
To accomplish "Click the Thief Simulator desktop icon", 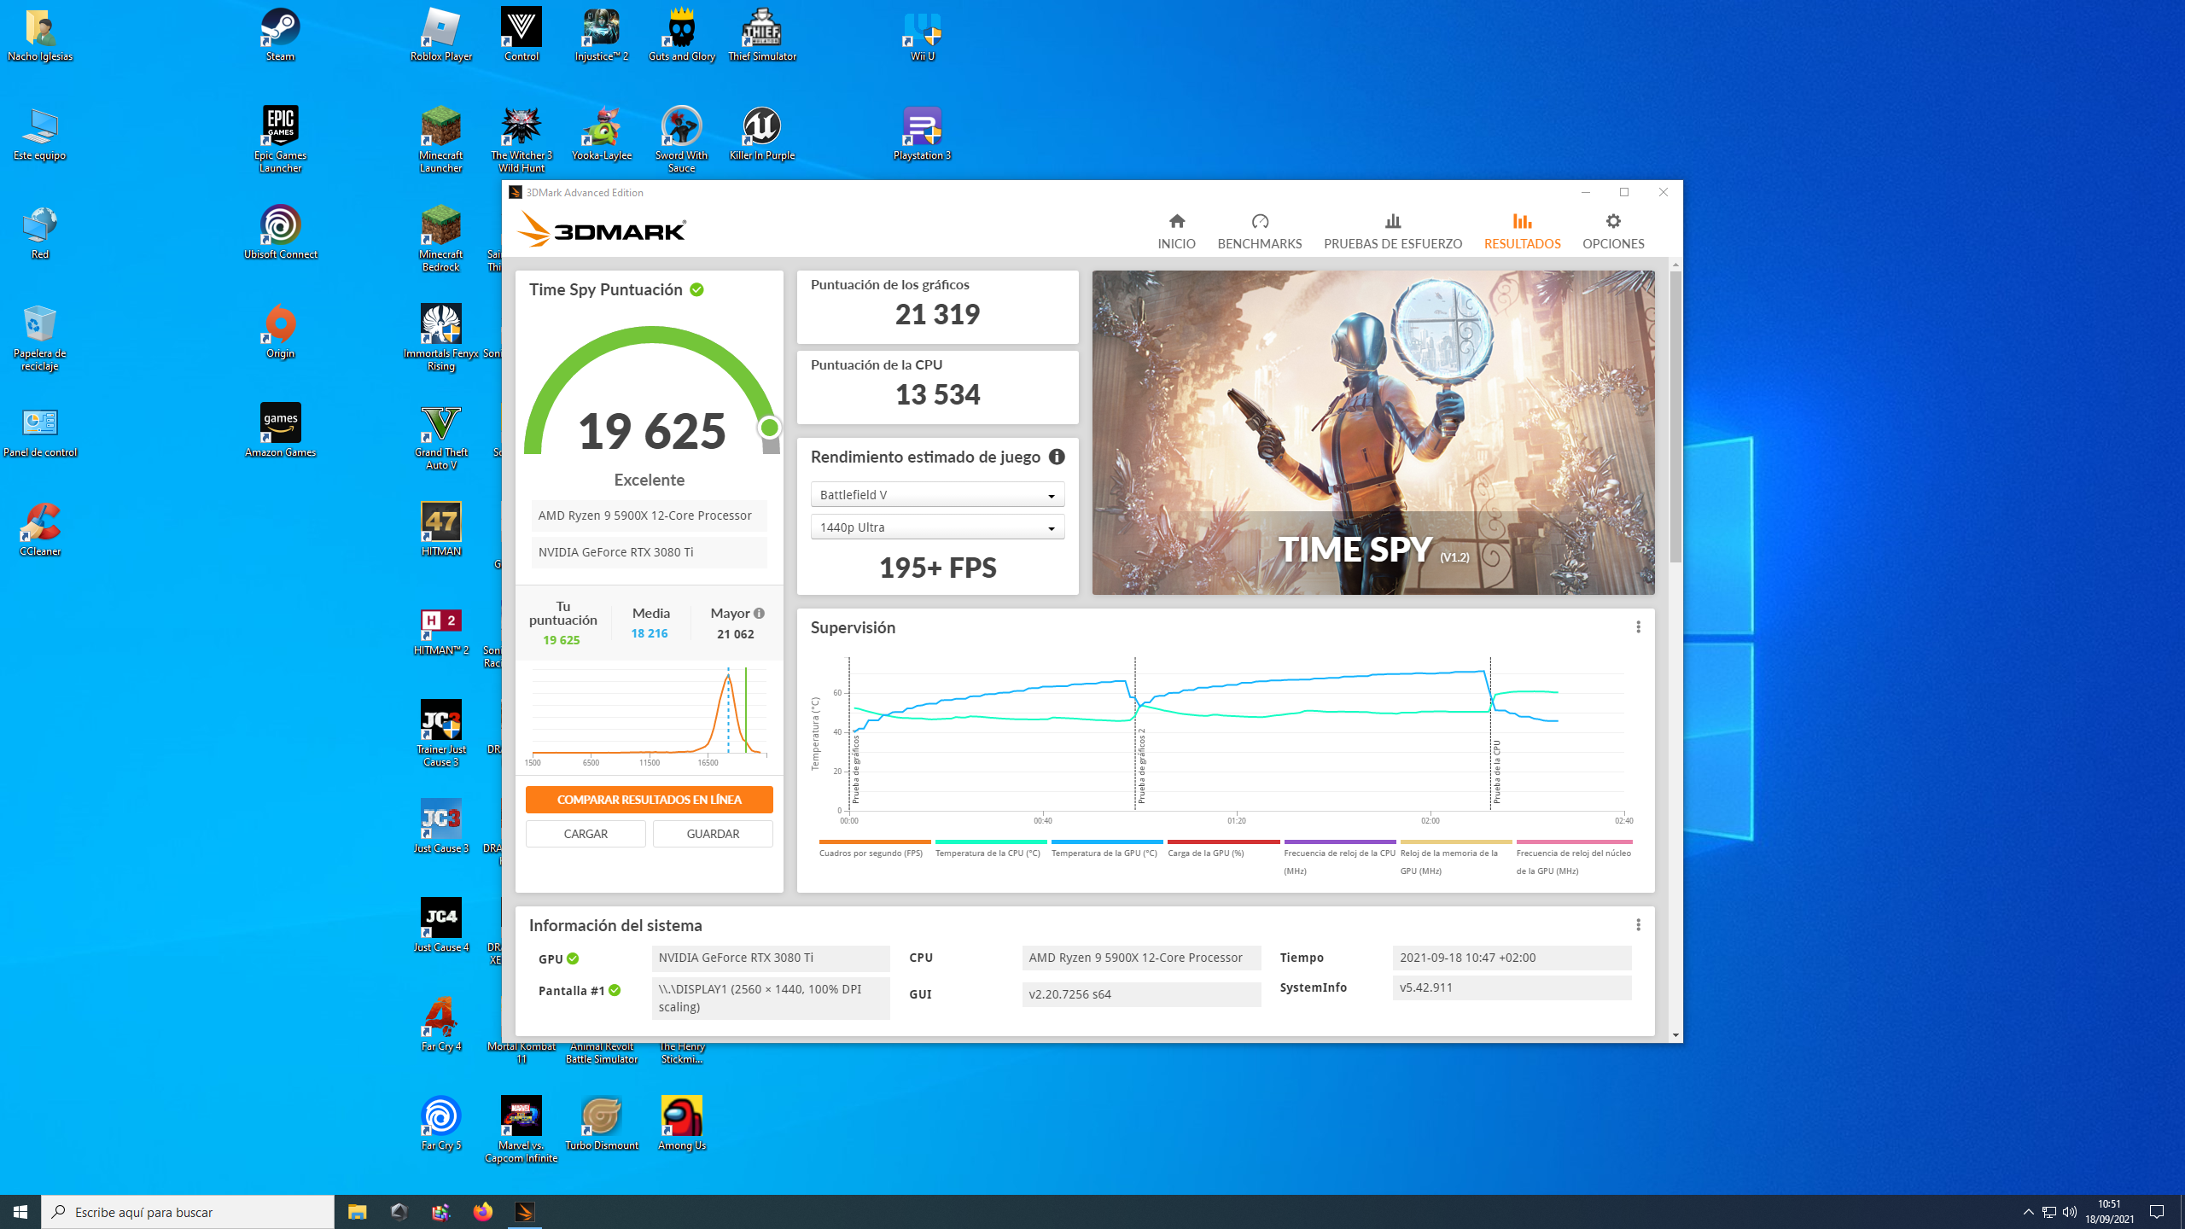I will click(x=761, y=35).
